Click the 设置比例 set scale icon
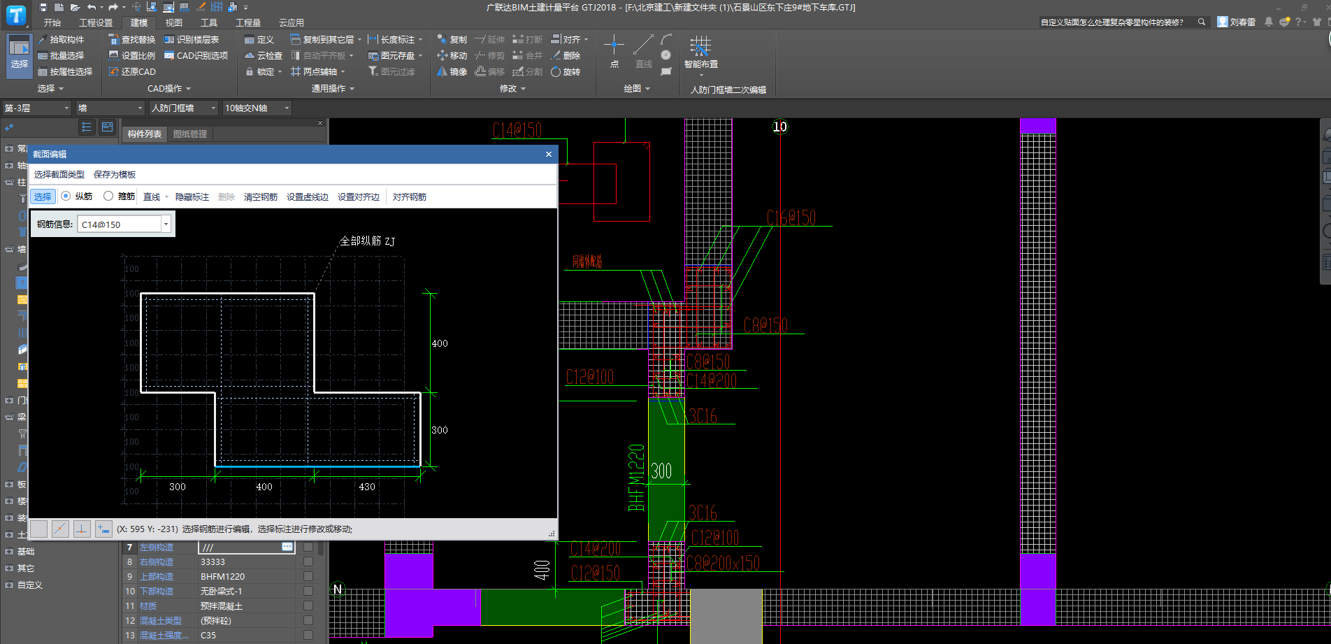The width and height of the screenshot is (1331, 644). click(113, 55)
